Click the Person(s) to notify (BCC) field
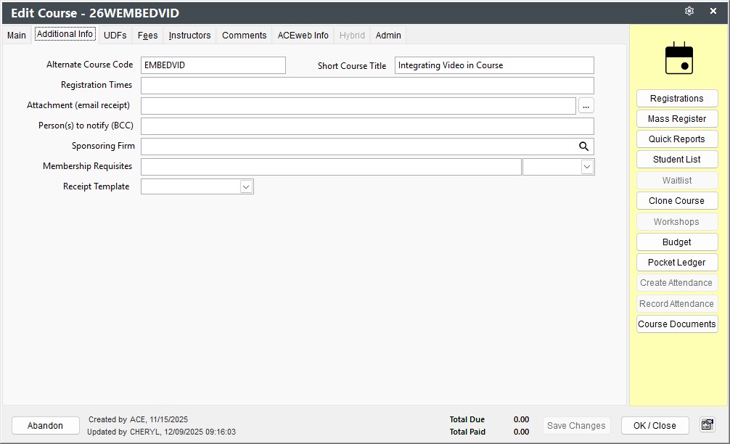The width and height of the screenshot is (730, 444). click(x=367, y=126)
